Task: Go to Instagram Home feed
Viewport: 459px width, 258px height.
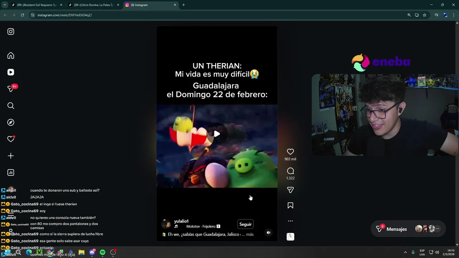Action: click(11, 56)
